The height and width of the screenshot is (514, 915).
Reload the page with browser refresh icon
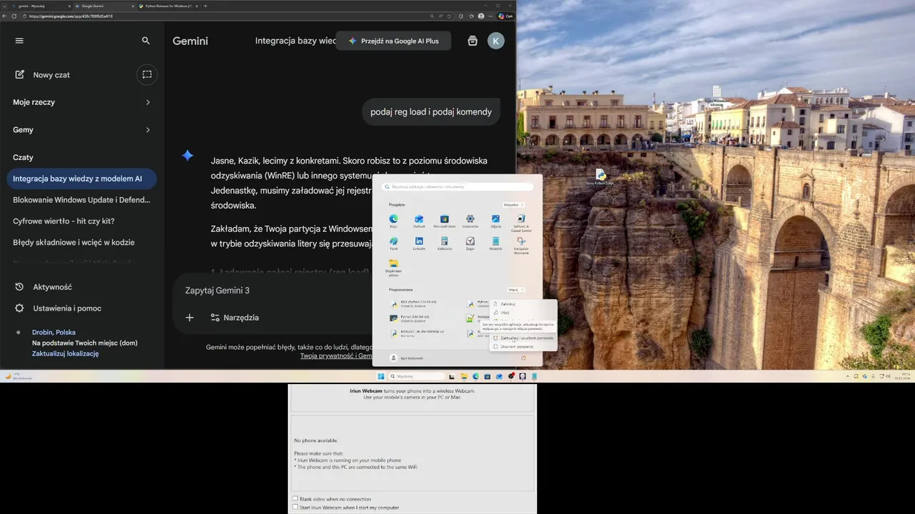coord(14,16)
